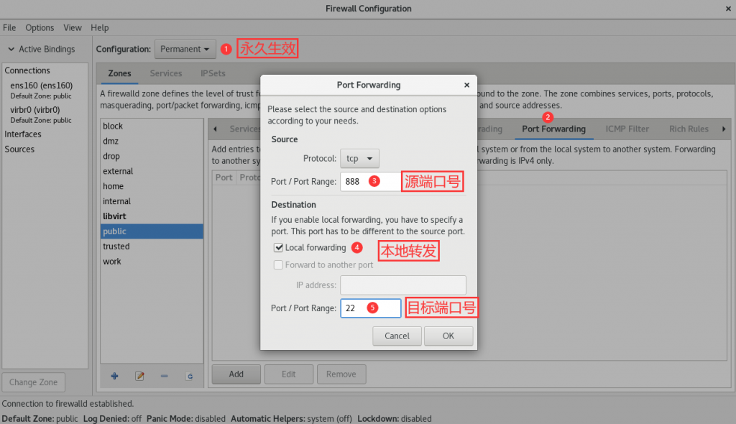Open the Configuration Permanent dropdown

tap(185, 49)
